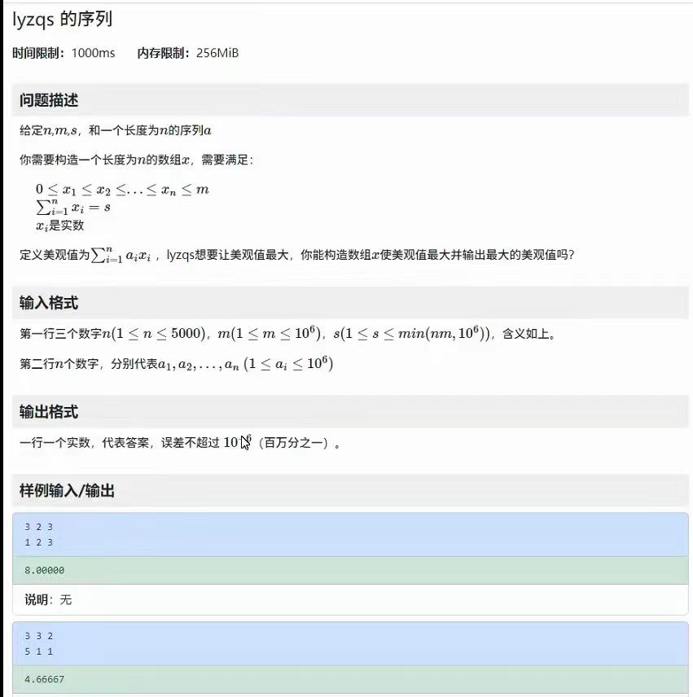Click the sum equals s formula line
The image size is (693, 697).
pos(73,207)
